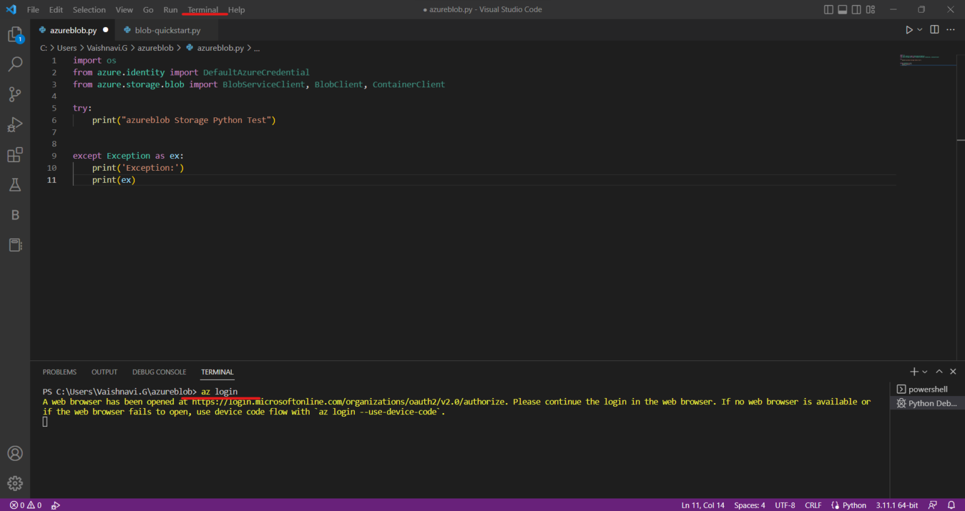Click the Explorer icon with badge
The image size is (965, 511).
pyautogui.click(x=15, y=35)
